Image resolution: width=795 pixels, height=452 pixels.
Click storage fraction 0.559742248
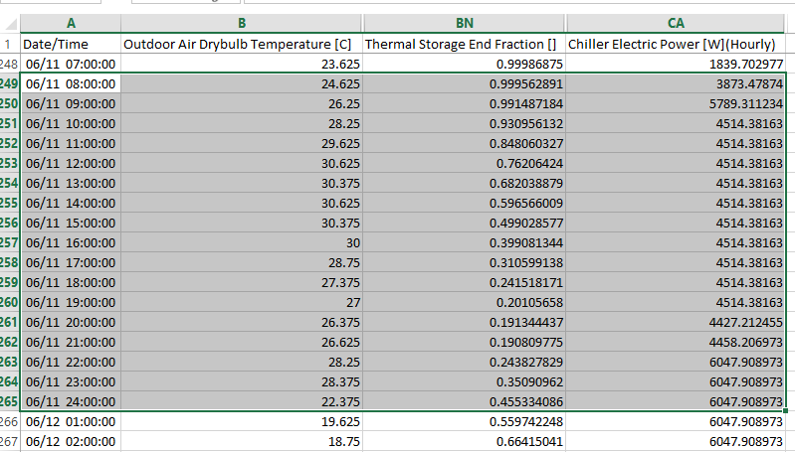pyautogui.click(x=465, y=421)
